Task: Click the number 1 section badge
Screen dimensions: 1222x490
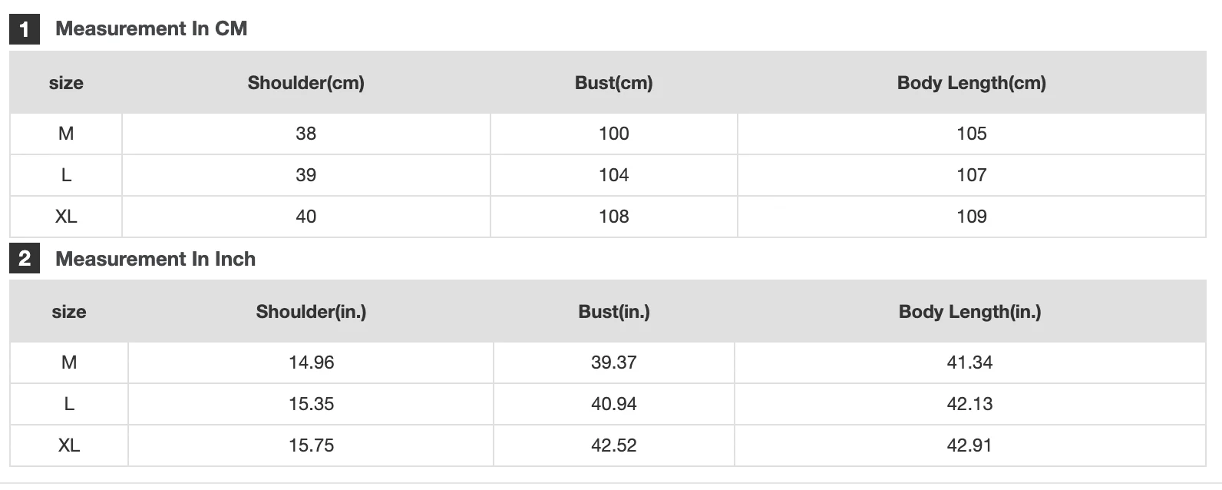Action: pyautogui.click(x=25, y=29)
